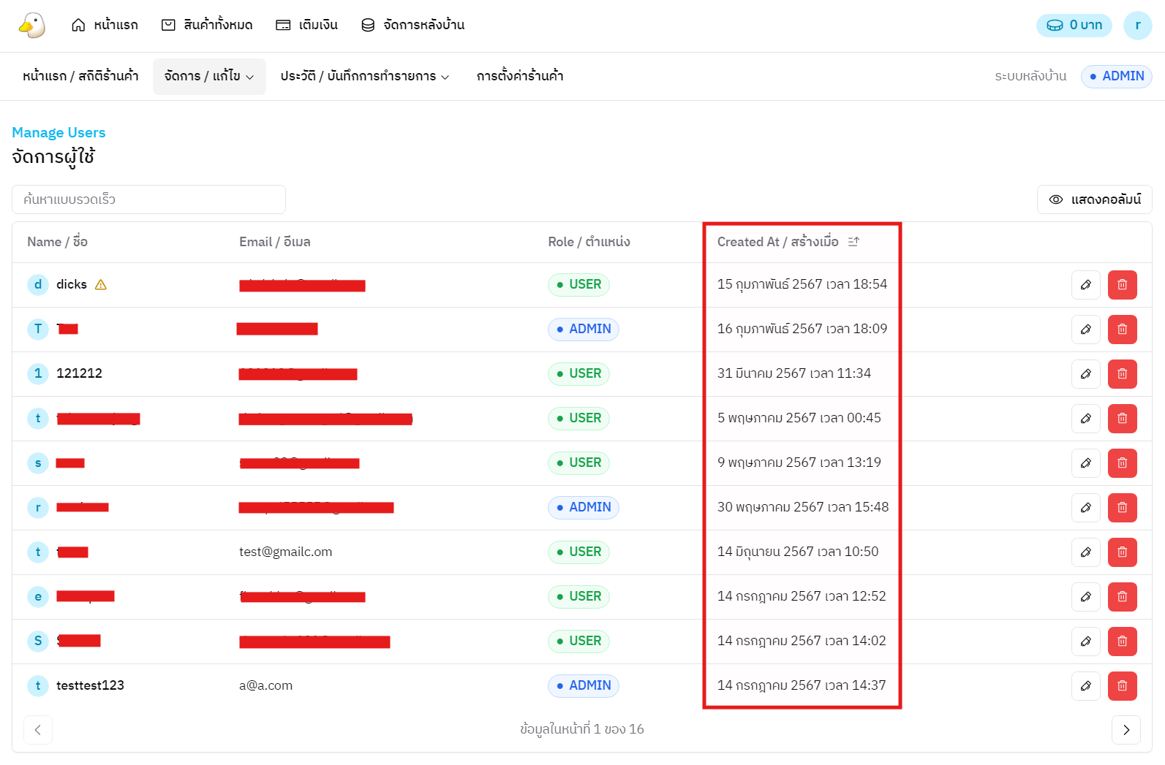
Task: Open เติมเงิน top-up page
Action: [306, 25]
